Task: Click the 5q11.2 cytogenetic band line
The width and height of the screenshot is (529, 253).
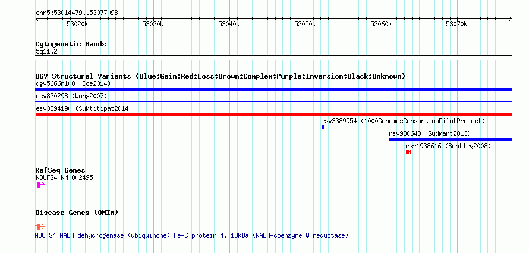Action: pyautogui.click(x=273, y=58)
